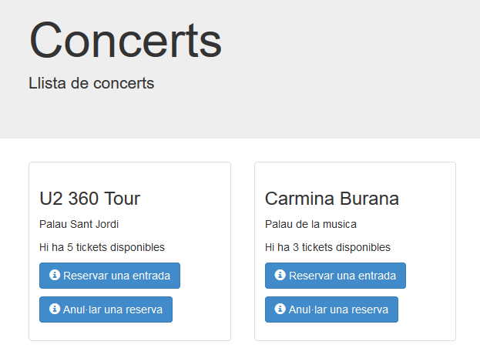Cancel a reservation for Carmina Burana
Screen dimensions: 480x358
pos(331,309)
